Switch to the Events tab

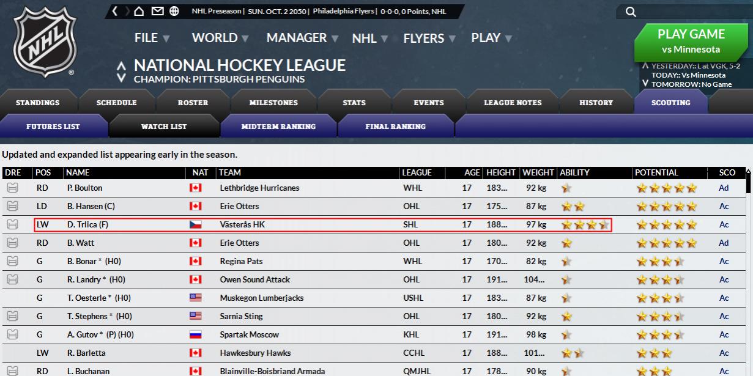point(429,102)
